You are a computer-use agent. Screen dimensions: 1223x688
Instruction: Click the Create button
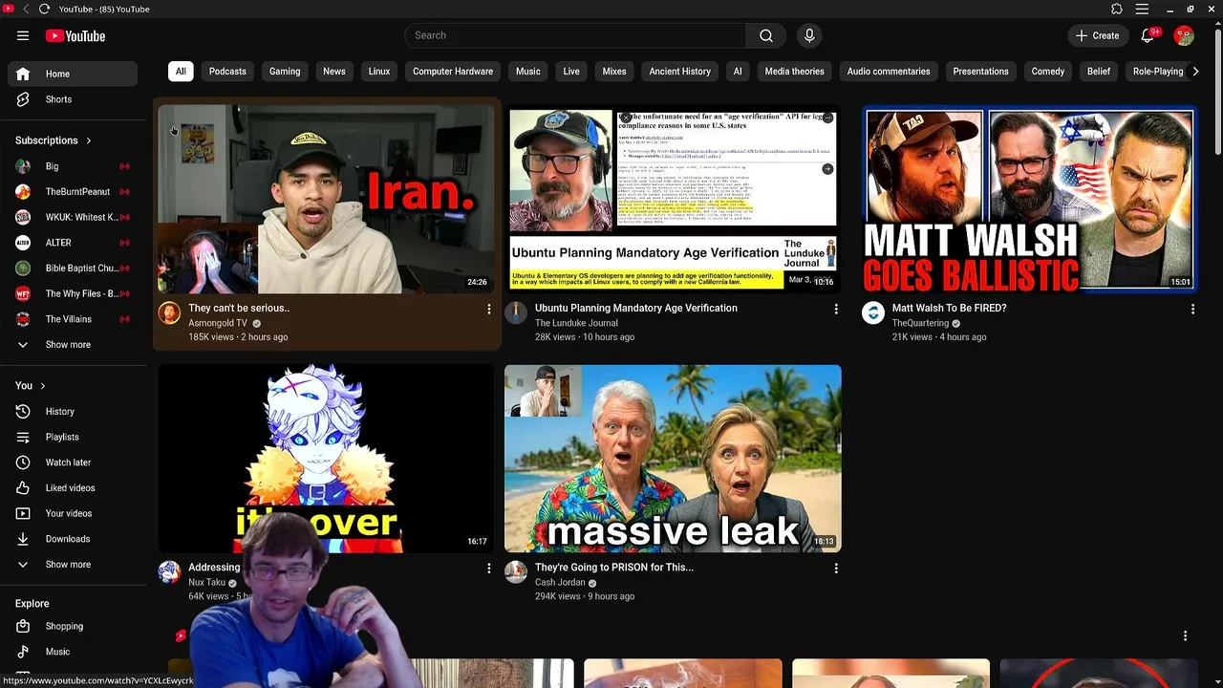1097,35
